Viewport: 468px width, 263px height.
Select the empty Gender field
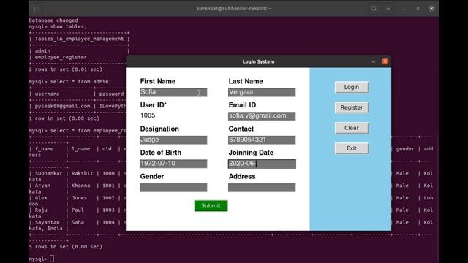[x=173, y=188]
